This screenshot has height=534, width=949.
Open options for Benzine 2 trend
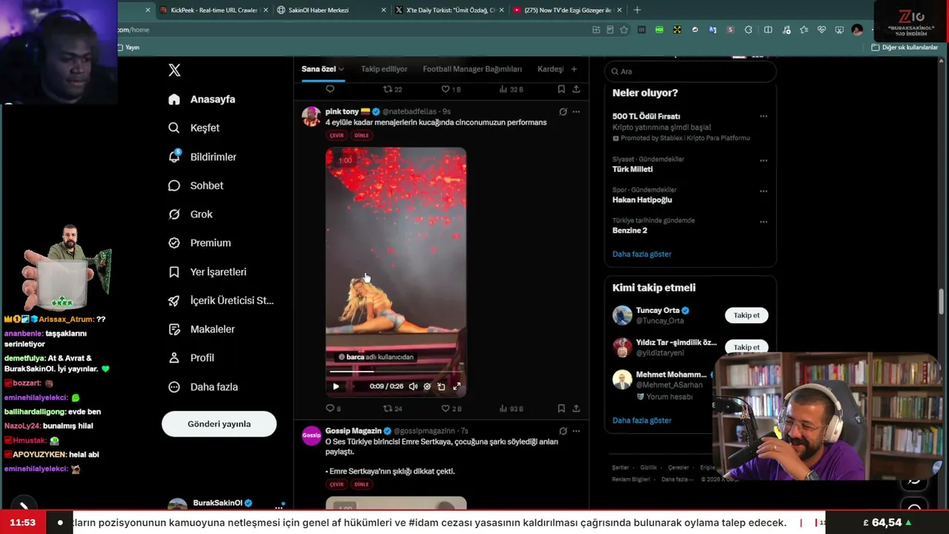(x=764, y=222)
